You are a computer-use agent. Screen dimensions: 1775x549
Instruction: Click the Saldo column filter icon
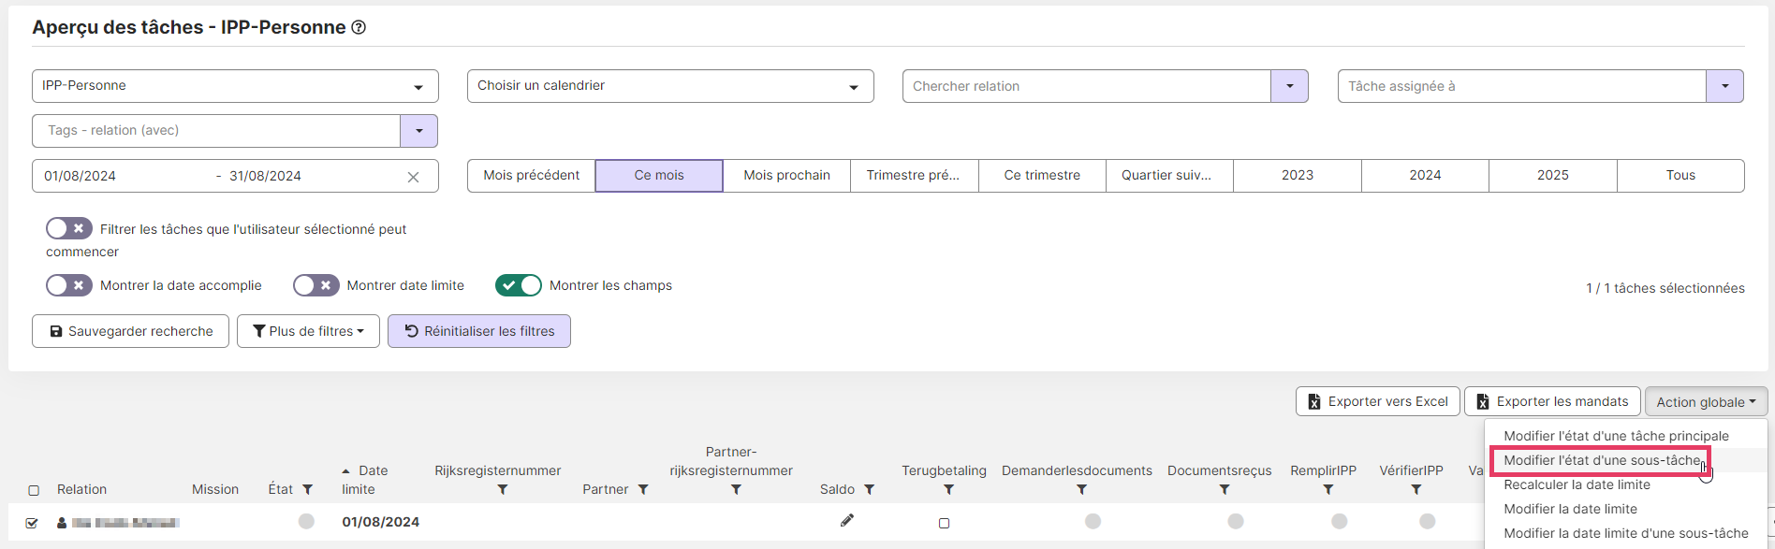(x=869, y=489)
